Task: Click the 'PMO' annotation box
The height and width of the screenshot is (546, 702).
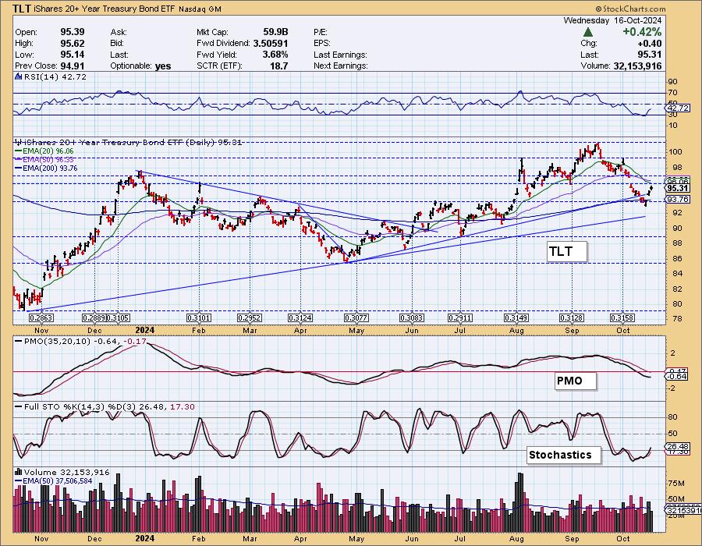Action: pos(576,381)
